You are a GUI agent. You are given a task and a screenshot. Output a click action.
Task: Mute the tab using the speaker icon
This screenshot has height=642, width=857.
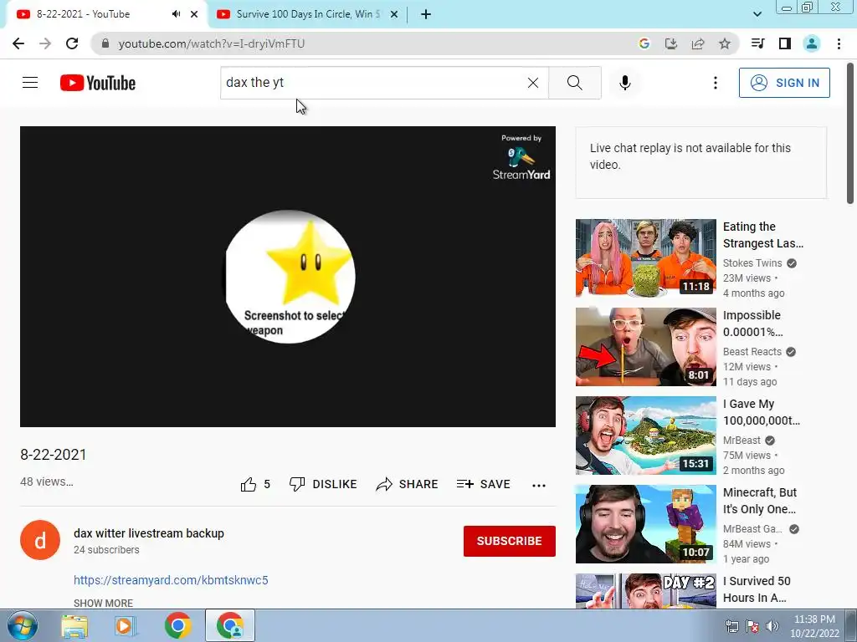(x=176, y=14)
